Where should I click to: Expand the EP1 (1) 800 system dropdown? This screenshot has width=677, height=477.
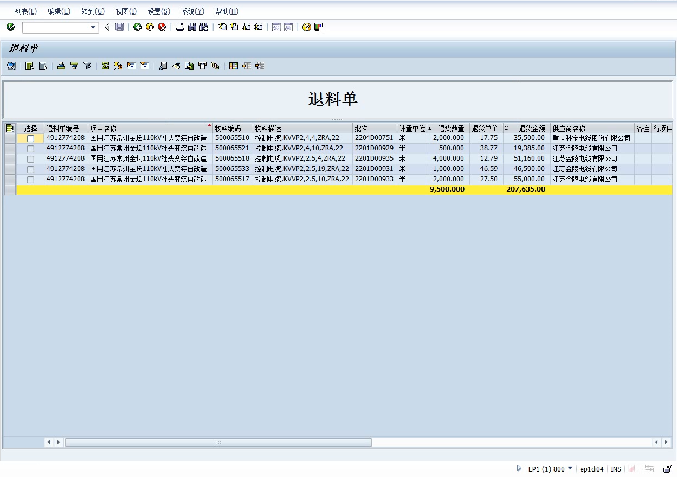(x=570, y=468)
